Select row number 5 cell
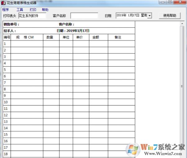This screenshot has width=187, height=158. tap(7, 70)
